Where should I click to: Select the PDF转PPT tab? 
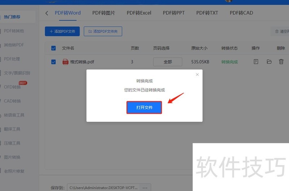tap(174, 13)
